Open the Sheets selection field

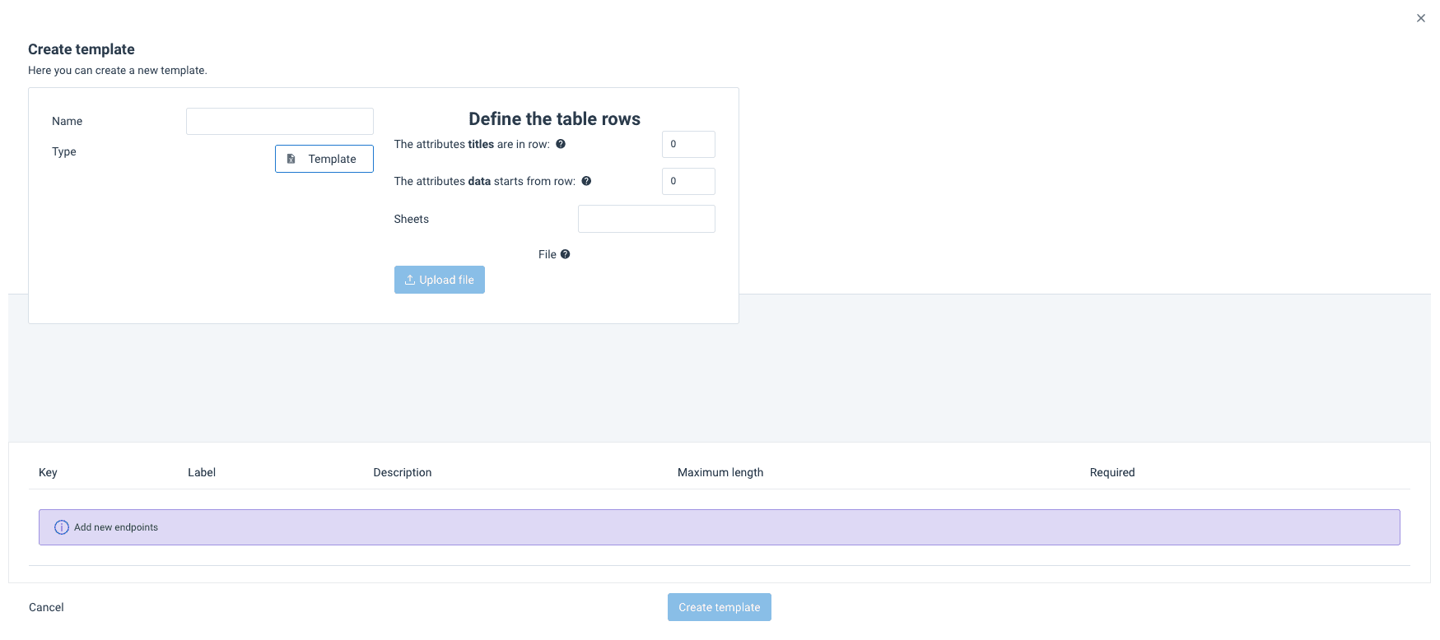tap(645, 219)
